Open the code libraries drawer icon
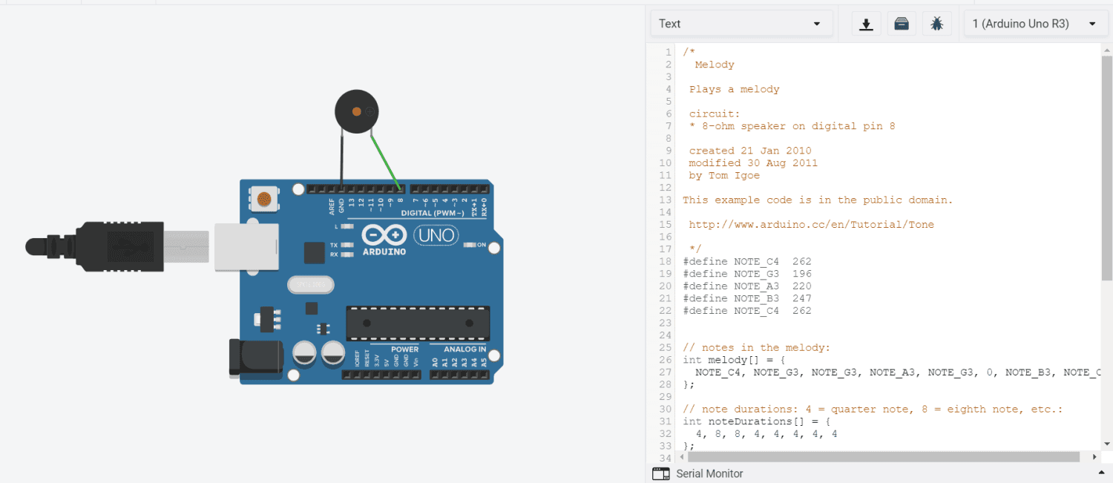 click(901, 23)
